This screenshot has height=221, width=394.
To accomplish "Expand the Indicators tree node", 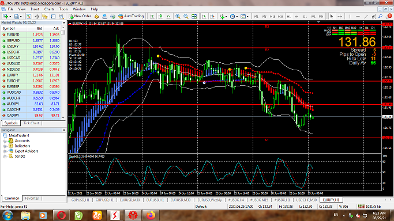I will tap(5, 146).
